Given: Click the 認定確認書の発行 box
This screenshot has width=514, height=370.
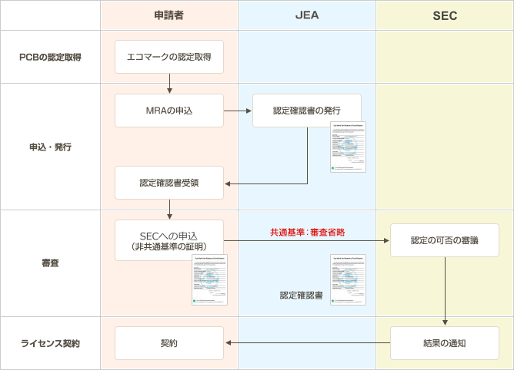Looking at the screenshot, I should (307, 111).
